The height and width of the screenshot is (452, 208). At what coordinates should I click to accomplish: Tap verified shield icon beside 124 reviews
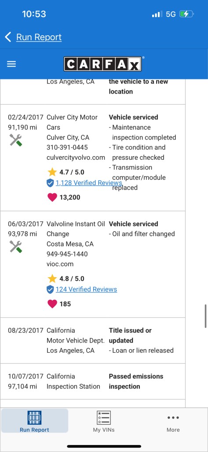pyautogui.click(x=50, y=290)
